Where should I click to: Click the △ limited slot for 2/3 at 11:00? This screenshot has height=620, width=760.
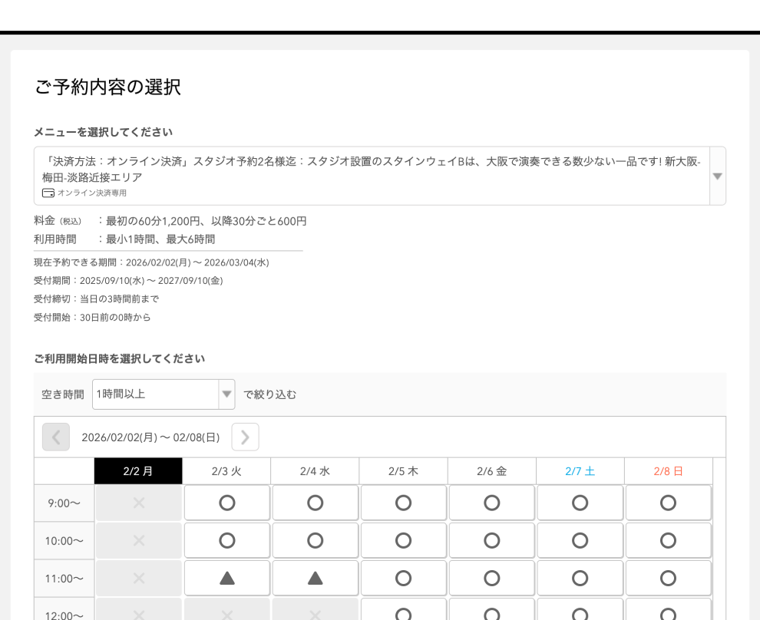click(226, 578)
